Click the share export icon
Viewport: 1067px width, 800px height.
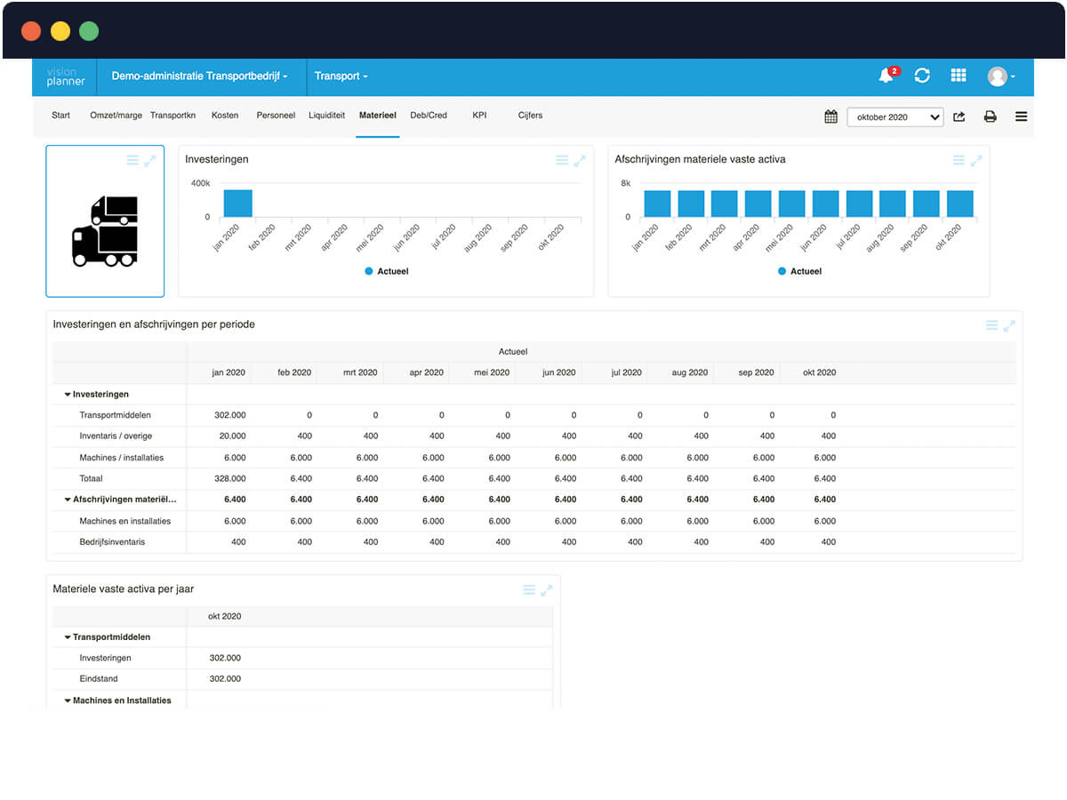[959, 116]
